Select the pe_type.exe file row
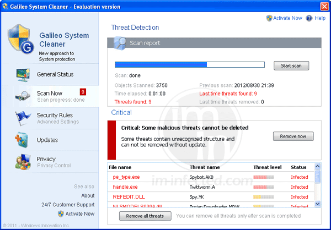Viewport: 331px width, 230px height. (x=211, y=177)
